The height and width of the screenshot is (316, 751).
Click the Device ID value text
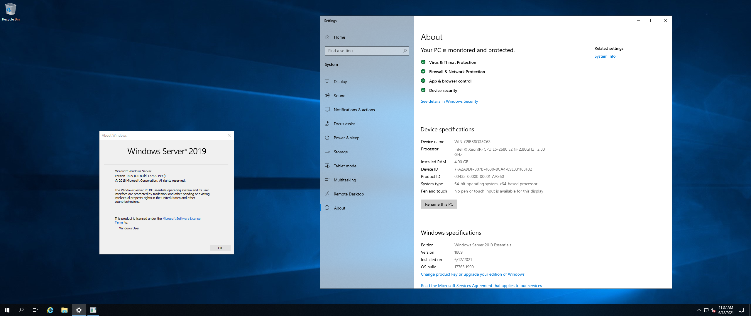[x=493, y=169]
